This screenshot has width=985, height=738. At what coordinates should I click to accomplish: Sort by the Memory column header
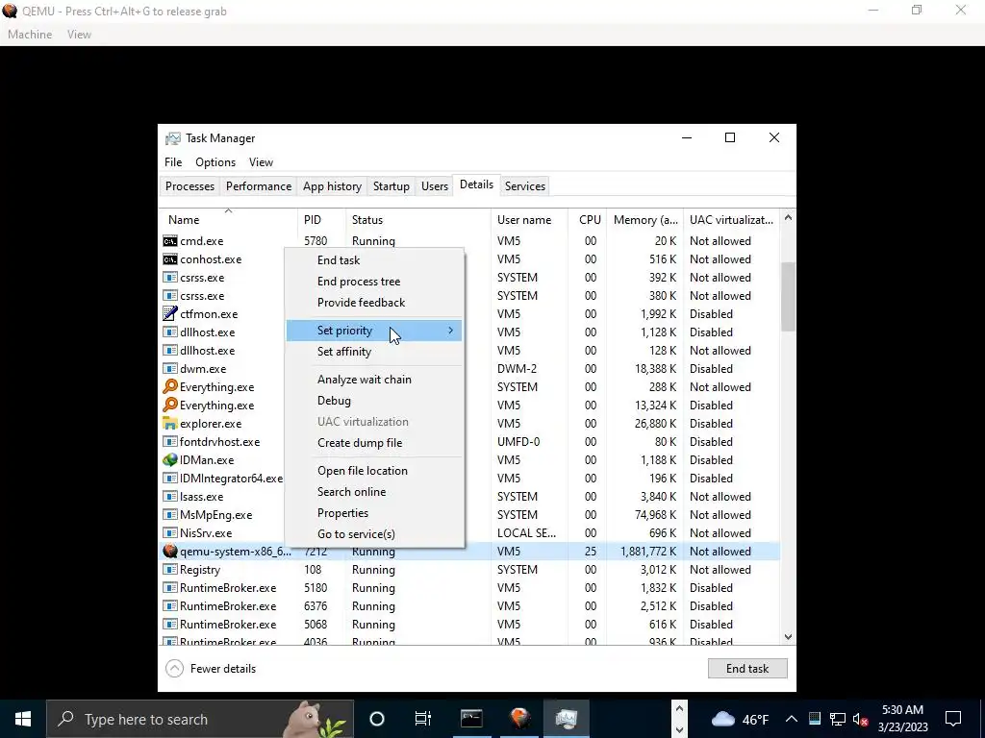[645, 220]
